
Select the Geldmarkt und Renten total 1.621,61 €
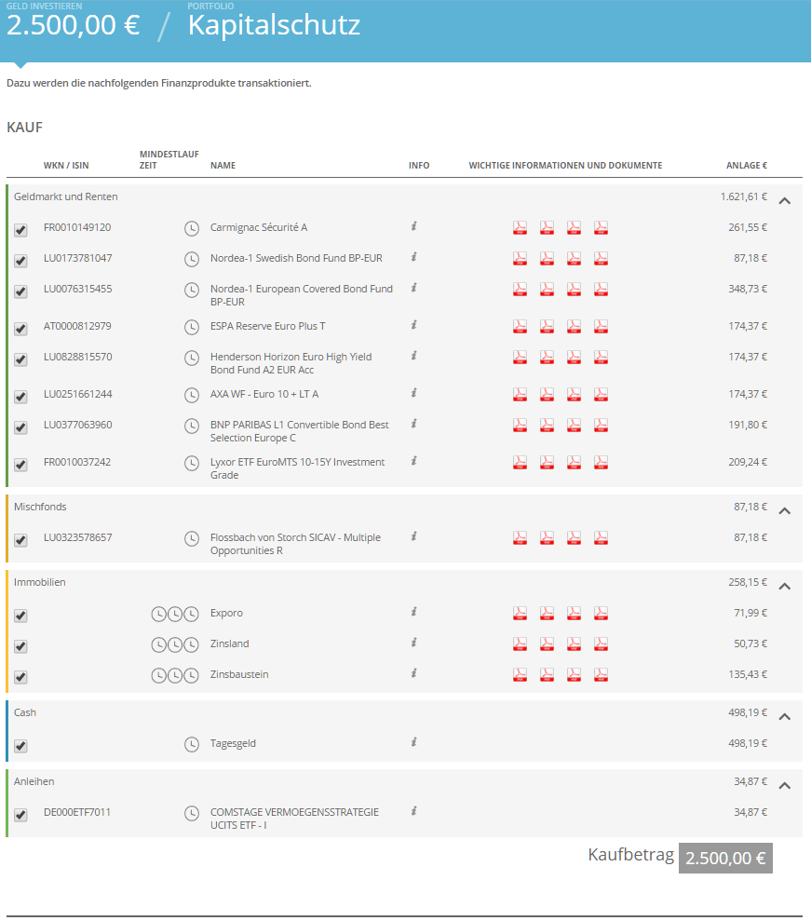point(743,196)
